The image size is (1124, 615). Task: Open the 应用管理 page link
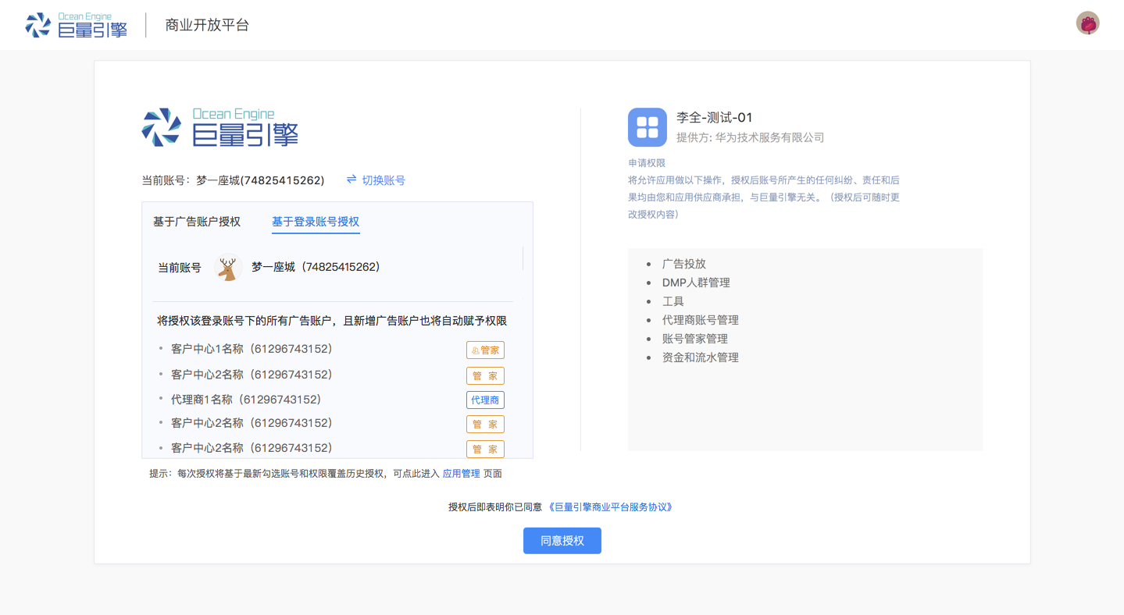click(x=461, y=474)
